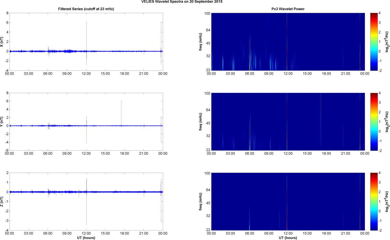Click the 12:00 red band in bottom spectrogram
Image resolution: width=390 pixels, height=240 pixels.
pyautogui.click(x=287, y=202)
